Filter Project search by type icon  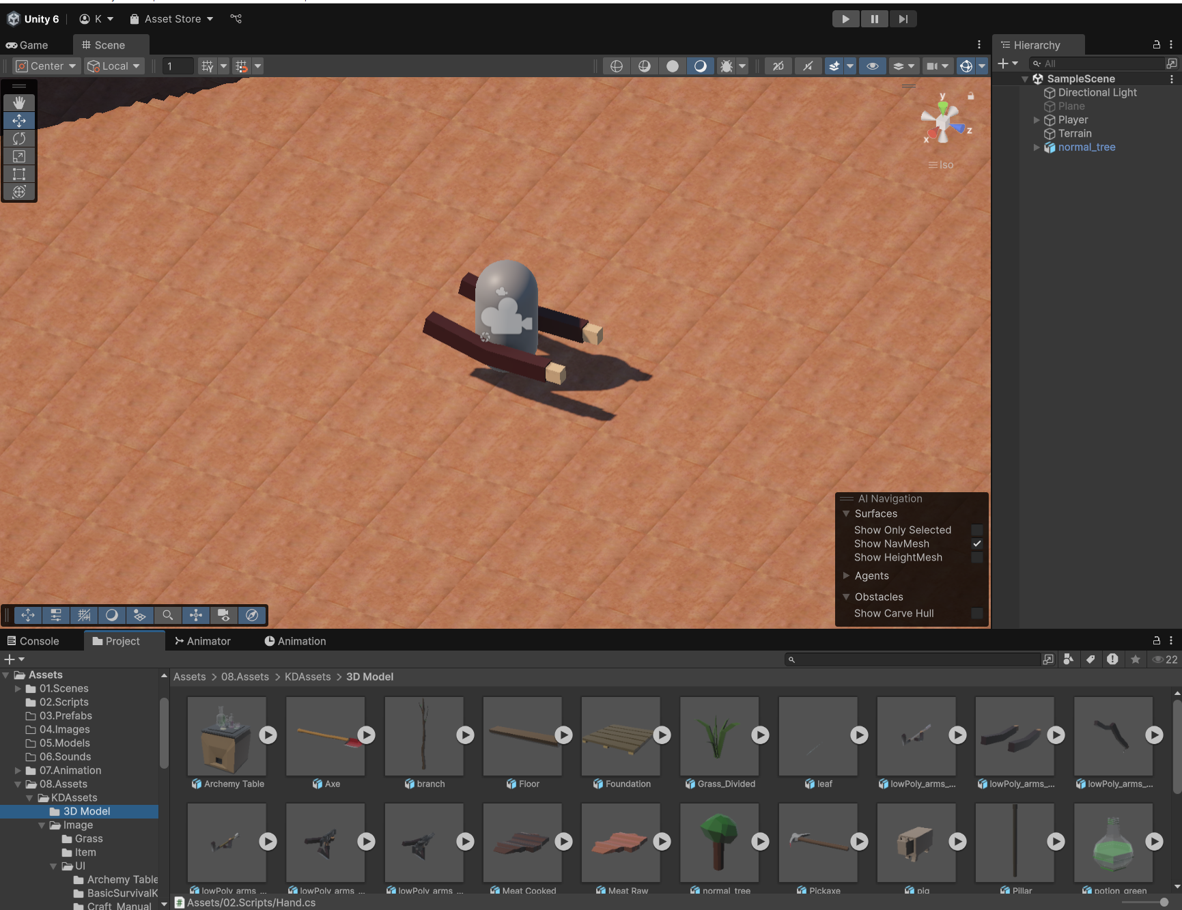[1069, 659]
